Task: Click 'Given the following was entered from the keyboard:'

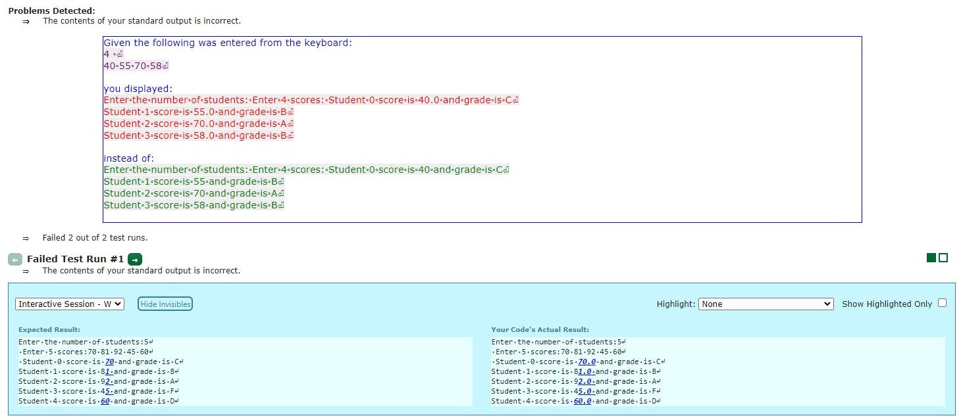Action: pyautogui.click(x=228, y=43)
